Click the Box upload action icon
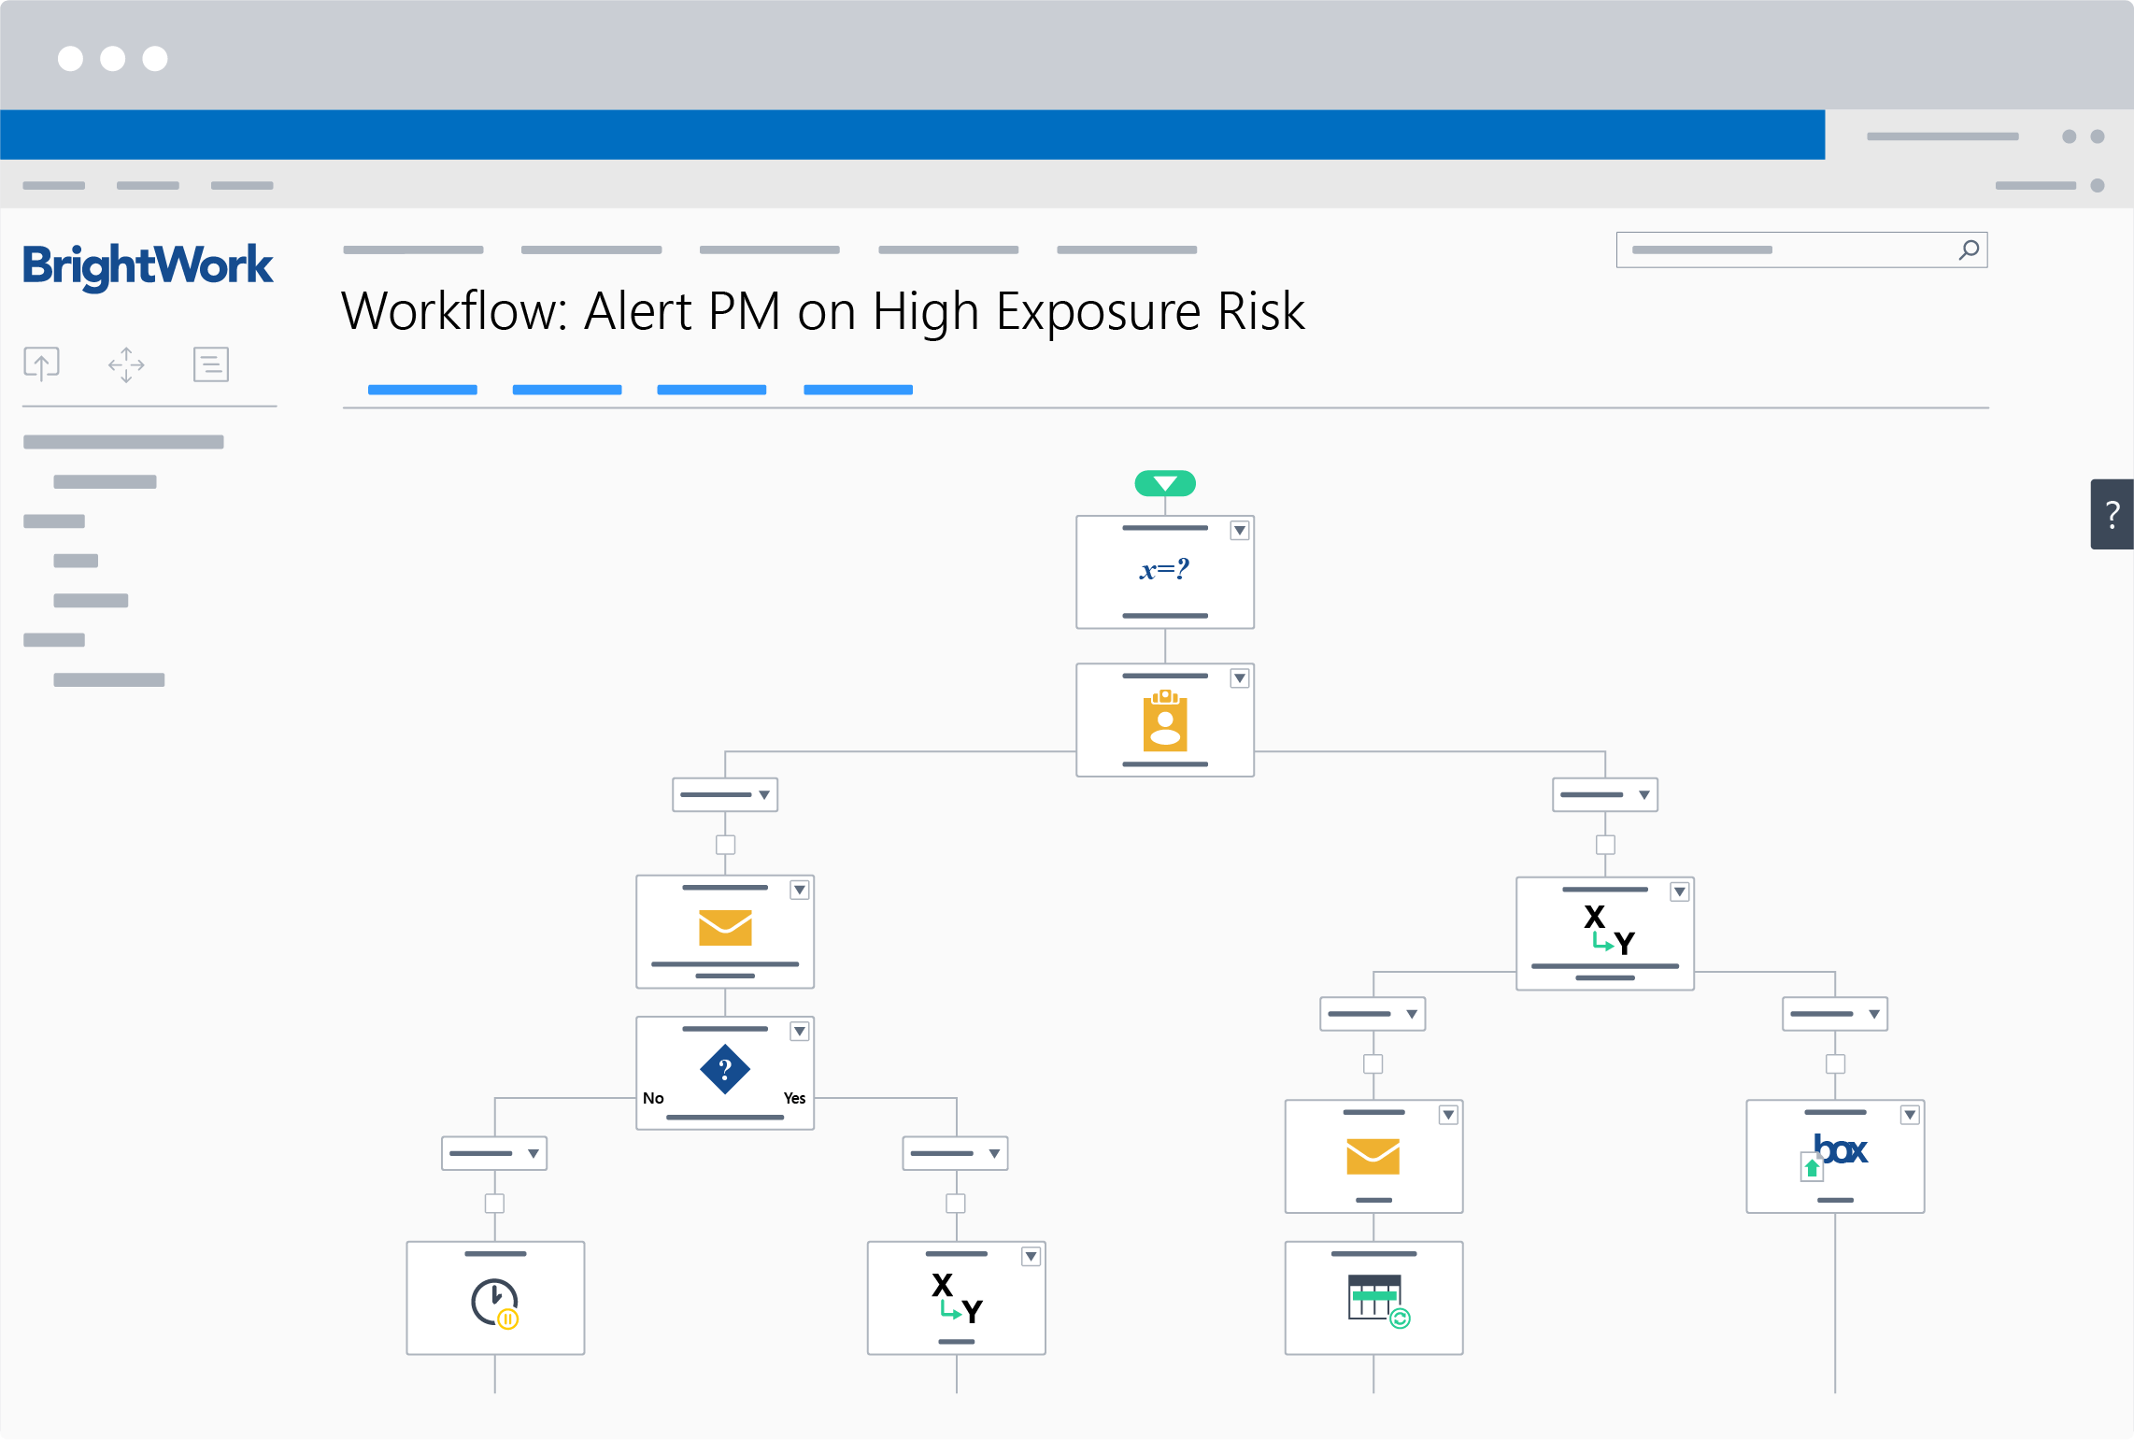Image resolution: width=2134 pixels, height=1440 pixels. pyautogui.click(x=1834, y=1155)
